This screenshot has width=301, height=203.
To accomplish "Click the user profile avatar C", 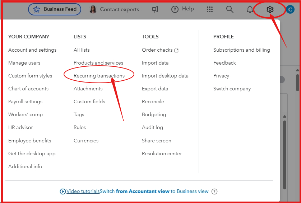I will pyautogui.click(x=290, y=9).
